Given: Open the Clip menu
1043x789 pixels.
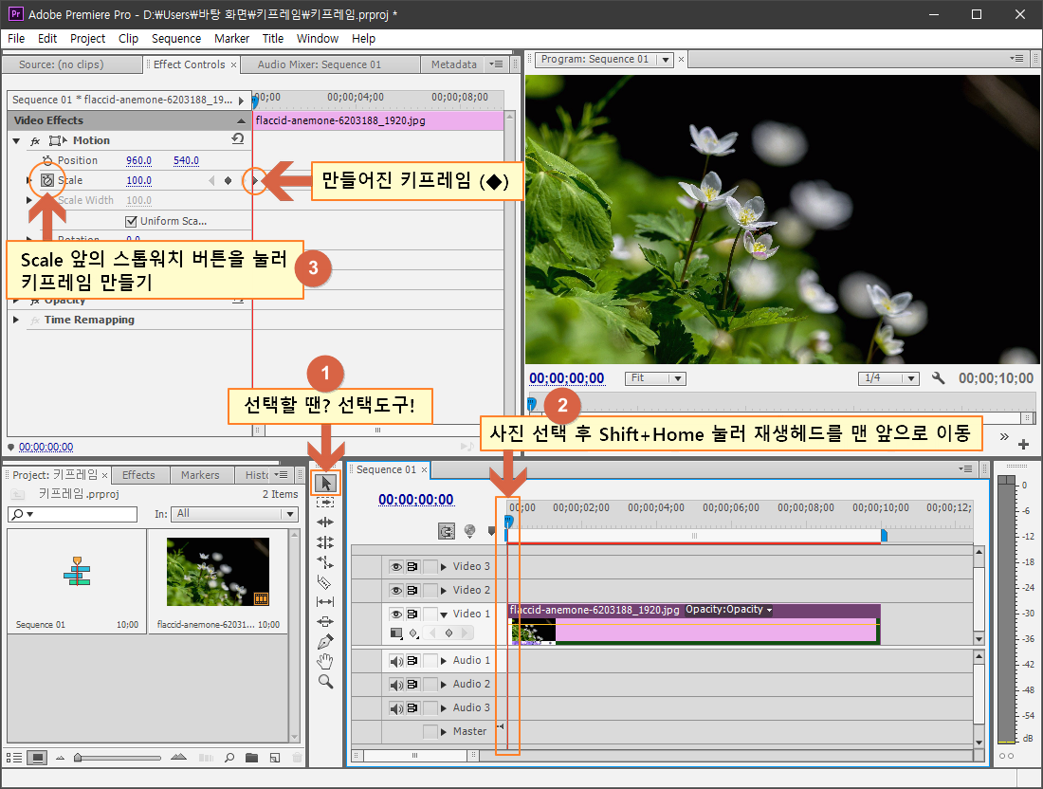Looking at the screenshot, I should point(128,39).
